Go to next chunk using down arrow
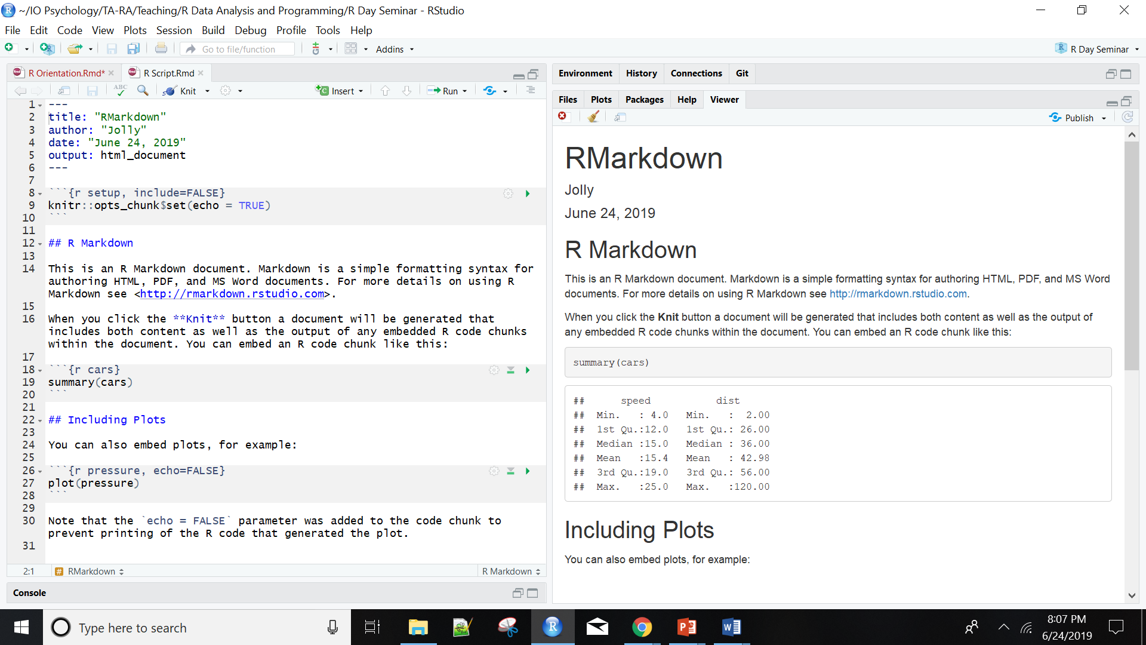The width and height of the screenshot is (1146, 645). click(x=406, y=91)
